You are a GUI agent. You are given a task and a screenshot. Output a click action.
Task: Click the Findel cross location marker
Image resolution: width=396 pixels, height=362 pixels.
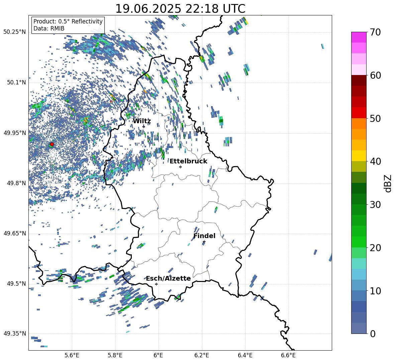204,242
